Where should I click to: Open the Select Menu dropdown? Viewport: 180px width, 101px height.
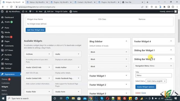click(156, 81)
